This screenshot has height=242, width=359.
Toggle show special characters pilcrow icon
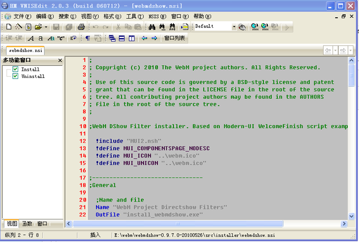[88, 38]
